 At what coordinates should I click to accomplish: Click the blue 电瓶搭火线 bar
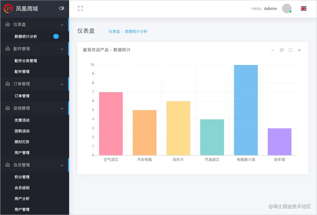(x=246, y=110)
